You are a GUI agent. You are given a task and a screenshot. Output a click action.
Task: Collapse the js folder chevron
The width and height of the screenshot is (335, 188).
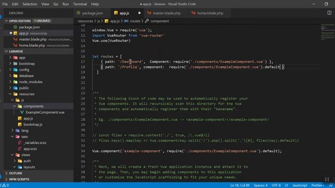click(13, 100)
